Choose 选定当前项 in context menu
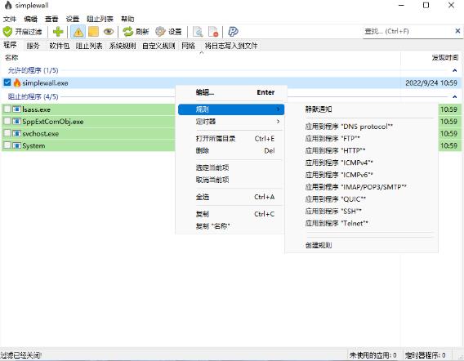This screenshot has width=464, height=361. click(231, 167)
